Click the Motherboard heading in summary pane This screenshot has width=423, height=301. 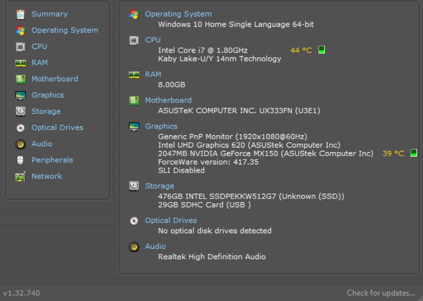click(168, 100)
